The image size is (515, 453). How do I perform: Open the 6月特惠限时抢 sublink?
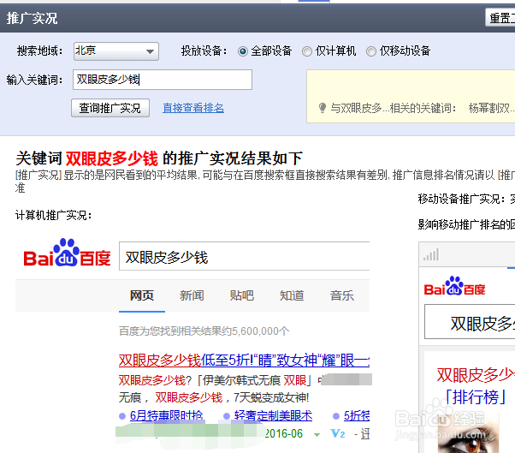coord(166,416)
